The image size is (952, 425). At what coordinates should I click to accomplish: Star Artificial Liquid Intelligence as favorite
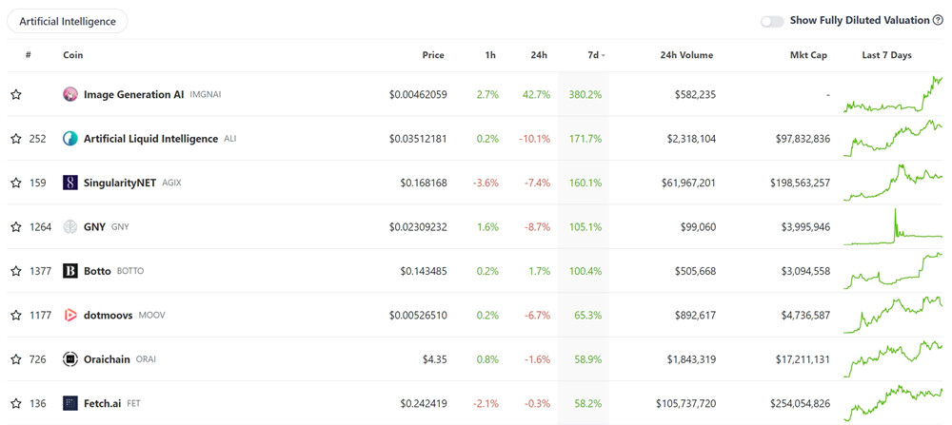[x=16, y=139]
